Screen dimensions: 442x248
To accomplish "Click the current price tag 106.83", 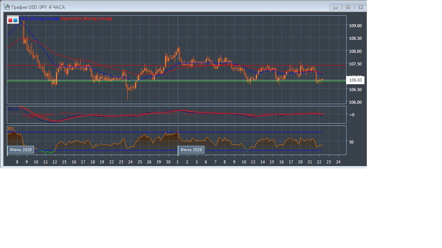I will pyautogui.click(x=355, y=80).
